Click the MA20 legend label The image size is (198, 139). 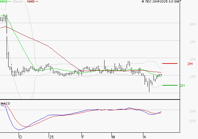coord(3,2)
